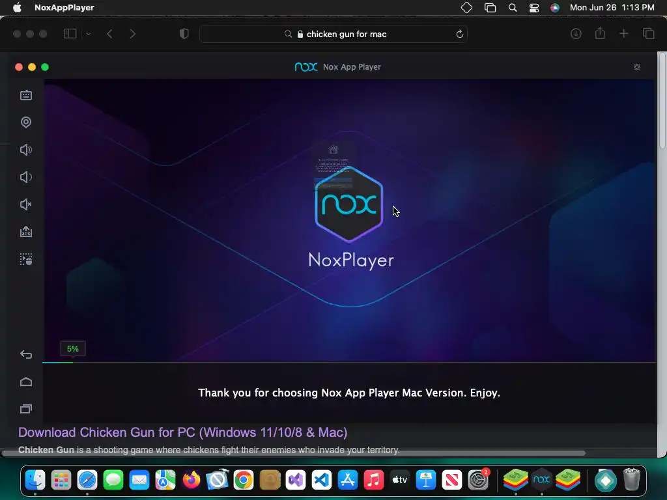This screenshot has height=500, width=667.
Task: Open Download Chicken Gun for PC link
Action: tap(183, 432)
